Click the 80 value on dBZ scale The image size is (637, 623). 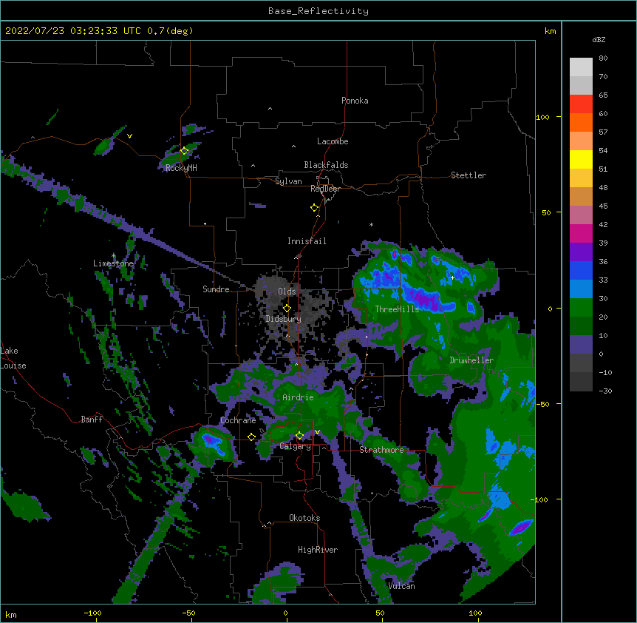[x=603, y=58]
